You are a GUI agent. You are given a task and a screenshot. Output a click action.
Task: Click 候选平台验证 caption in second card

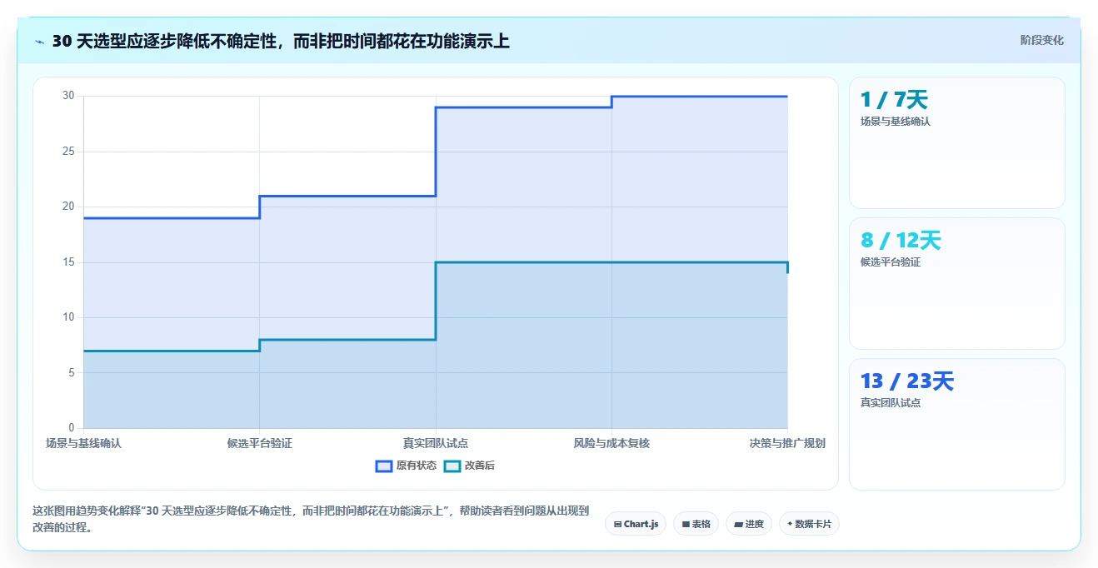click(x=890, y=262)
